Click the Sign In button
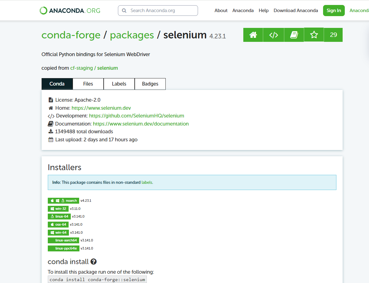Image resolution: width=369 pixels, height=283 pixels. point(334,10)
